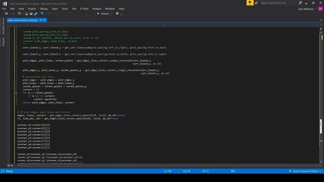Image resolution: width=324 pixels, height=182 pixels.
Task: Click the Ready status bar icon
Action: point(3,171)
